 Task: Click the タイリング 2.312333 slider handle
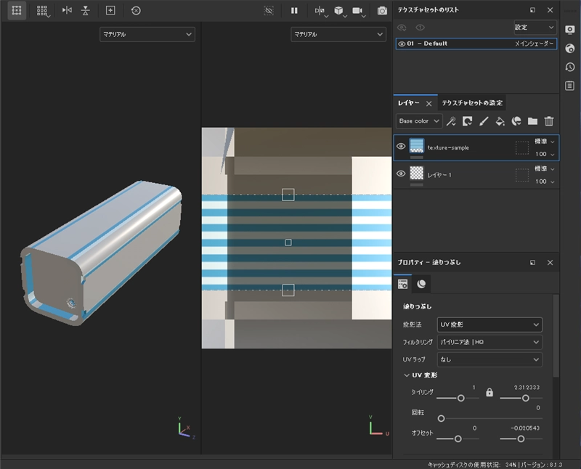click(x=525, y=399)
